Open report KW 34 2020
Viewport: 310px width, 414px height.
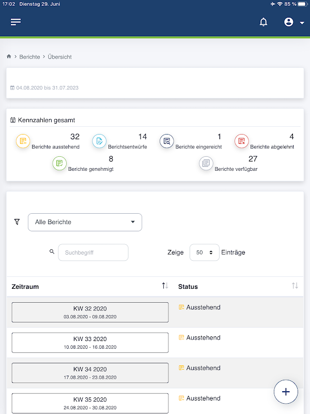point(90,373)
